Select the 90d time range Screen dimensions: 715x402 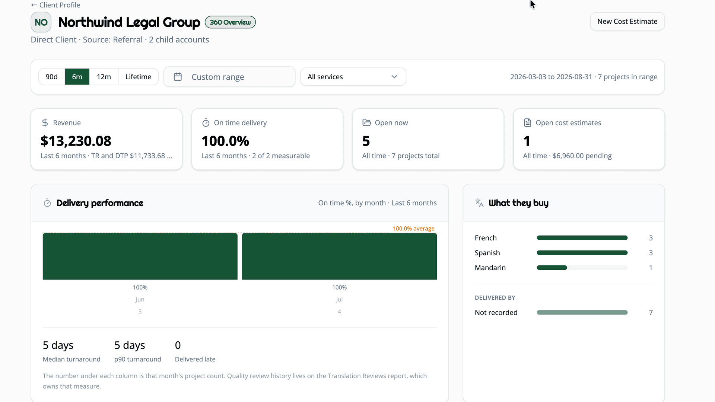51,77
